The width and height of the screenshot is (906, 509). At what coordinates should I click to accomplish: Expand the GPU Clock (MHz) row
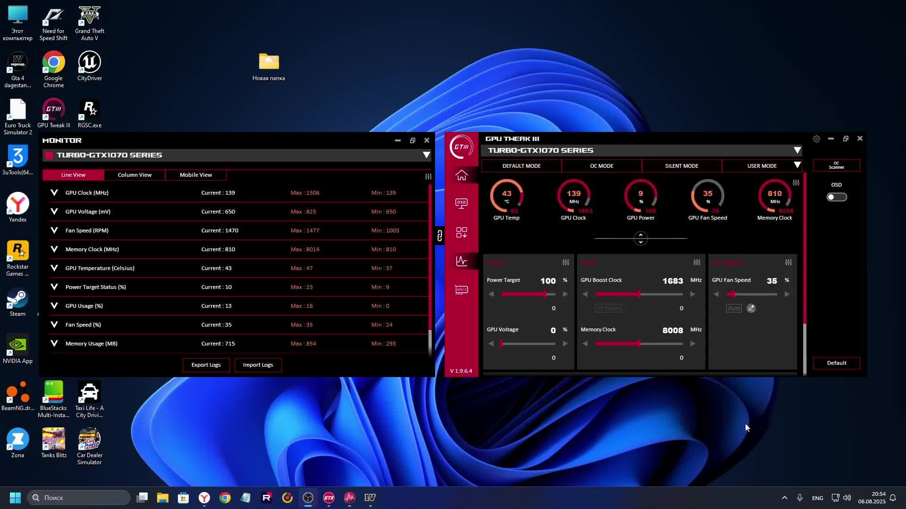(54, 193)
